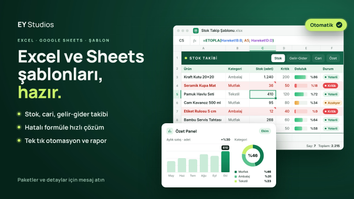Click the Doluluk bar showing %34
The image size is (354, 199).
[301, 103]
